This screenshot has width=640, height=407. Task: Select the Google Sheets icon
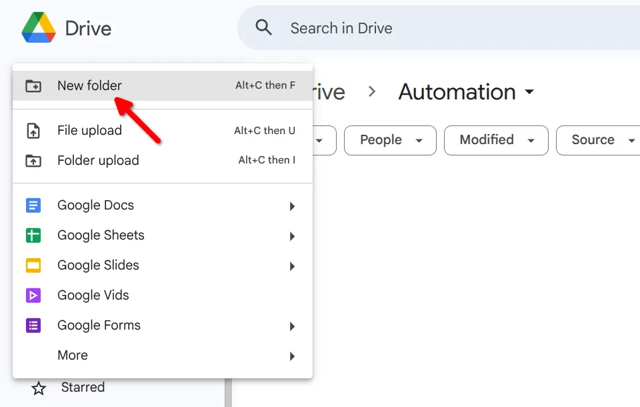34,235
